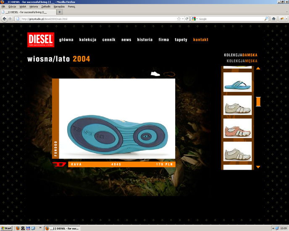The height and width of the screenshot is (231, 289).
Task: Reload the page with the refresh icon
Action: point(187,19)
